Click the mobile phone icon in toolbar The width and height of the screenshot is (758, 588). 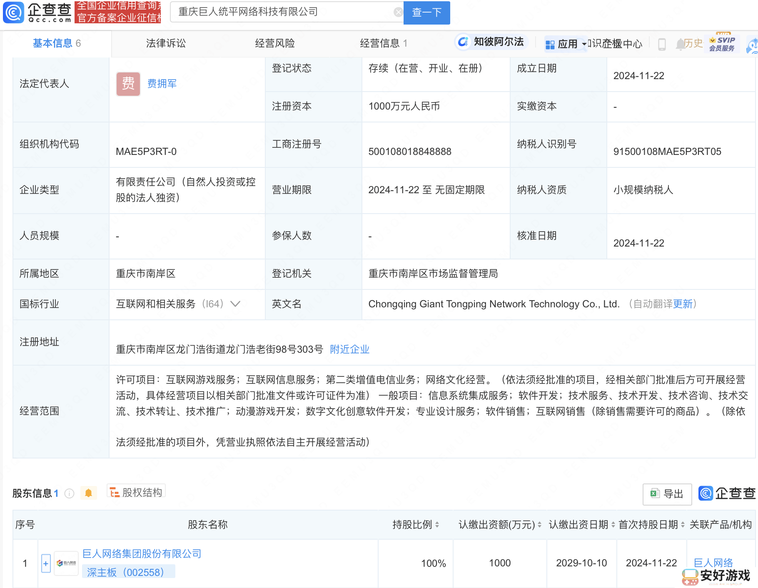click(x=661, y=44)
